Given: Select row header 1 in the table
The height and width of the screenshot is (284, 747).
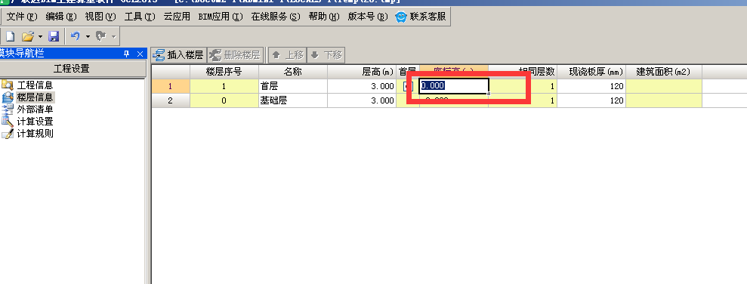Looking at the screenshot, I should pos(171,86).
